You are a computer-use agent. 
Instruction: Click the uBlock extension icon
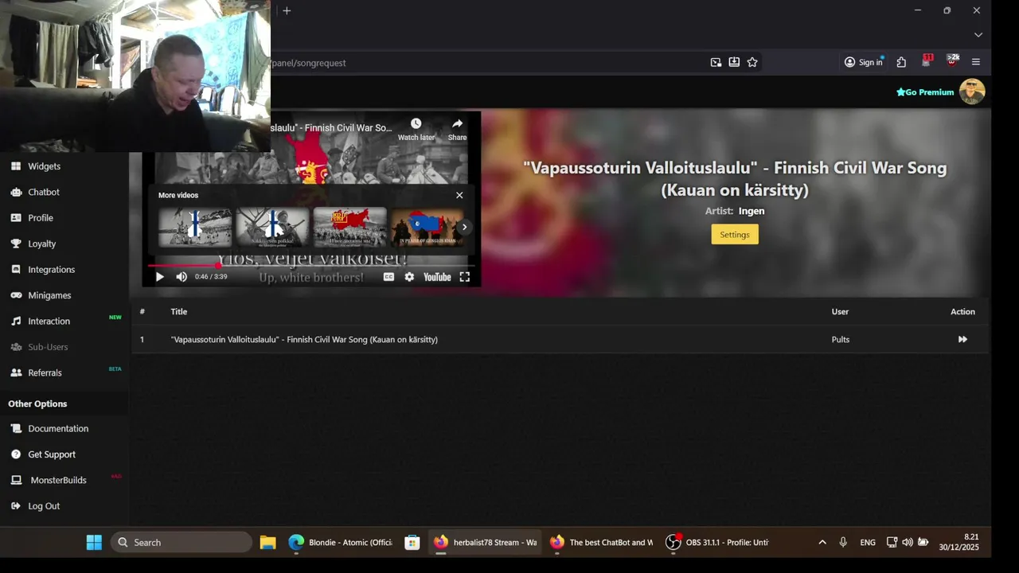tap(952, 60)
